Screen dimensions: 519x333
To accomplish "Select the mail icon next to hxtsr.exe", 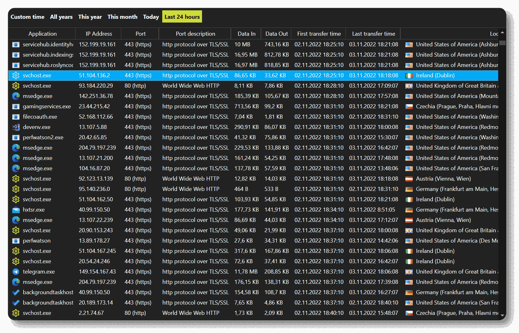I will 16,210.
